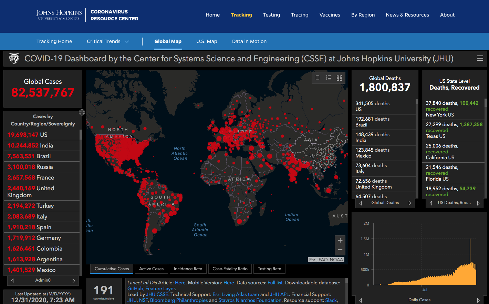Click the Global Deaths list scrollbar

[417, 102]
